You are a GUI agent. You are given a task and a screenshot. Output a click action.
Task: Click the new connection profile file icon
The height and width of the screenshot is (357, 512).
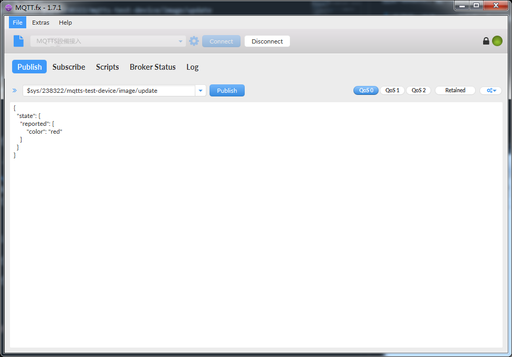point(18,41)
